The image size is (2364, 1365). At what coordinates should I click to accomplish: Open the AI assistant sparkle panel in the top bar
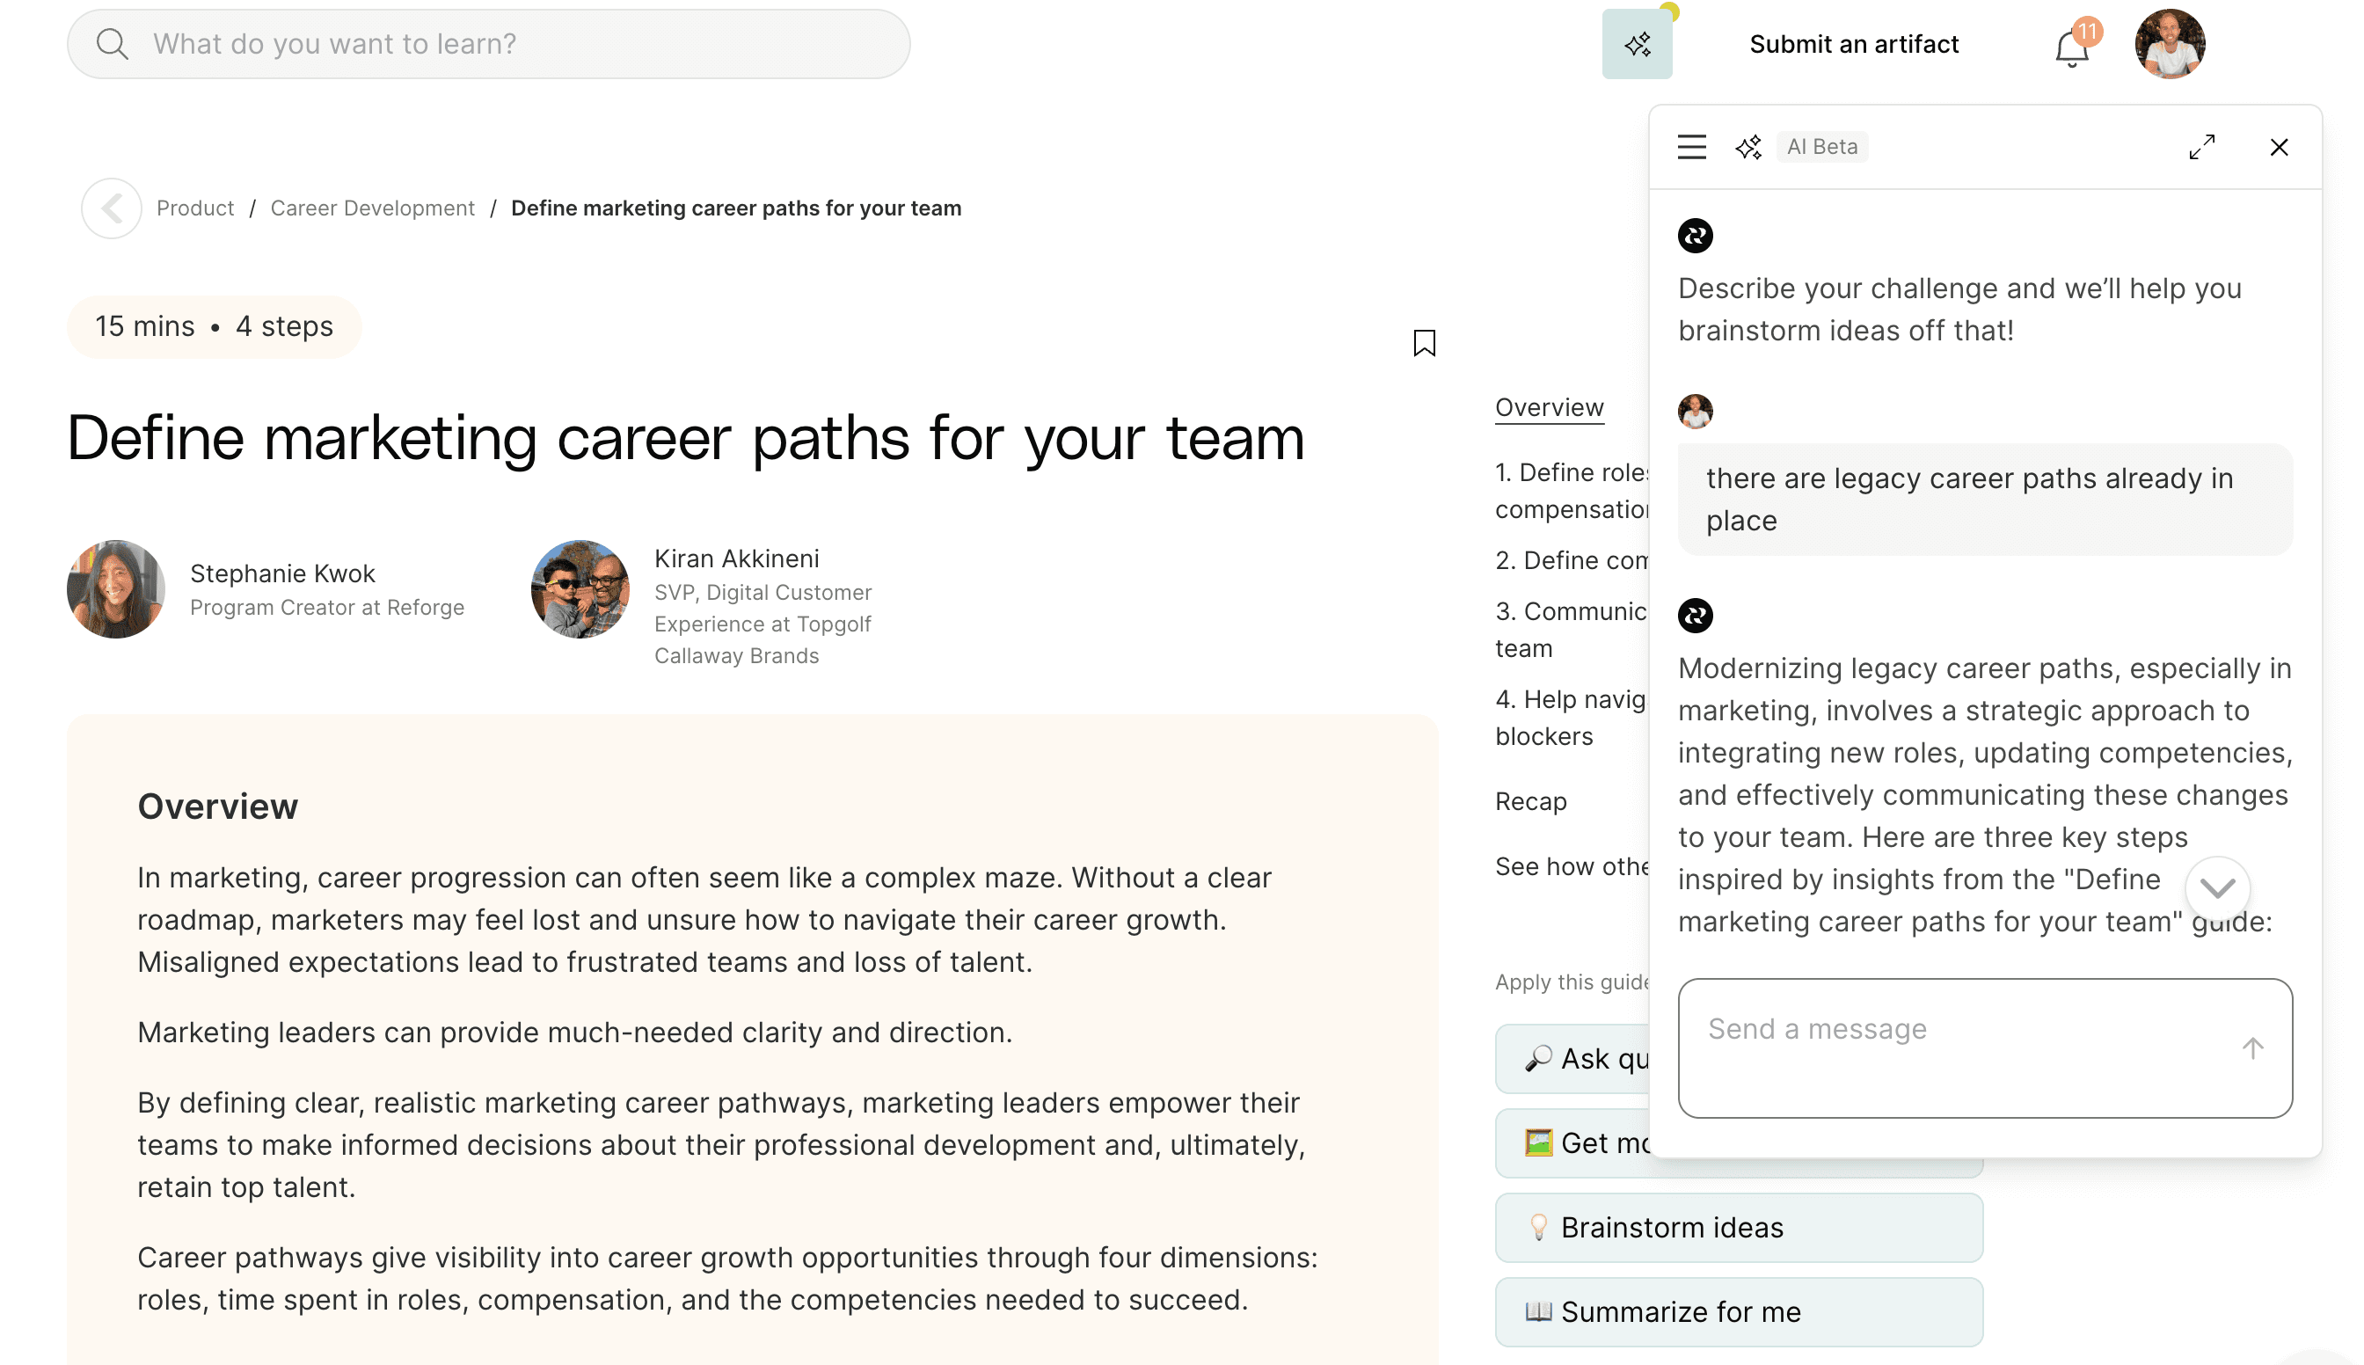tap(1637, 43)
